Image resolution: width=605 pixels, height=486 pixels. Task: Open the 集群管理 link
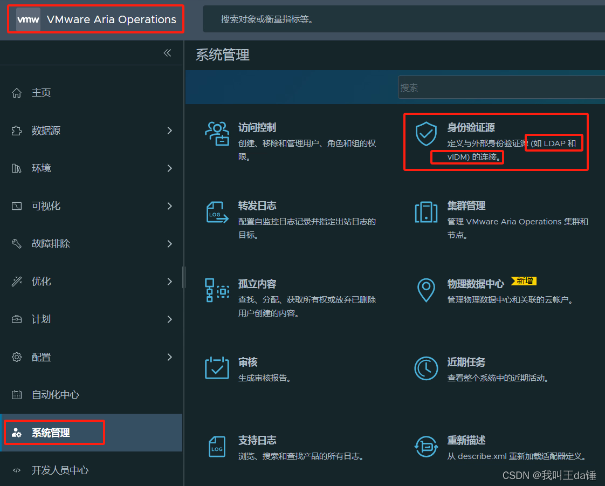[466, 206]
